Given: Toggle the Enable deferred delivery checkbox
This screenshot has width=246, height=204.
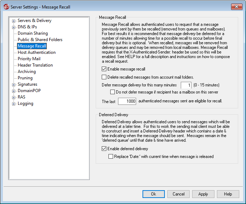Looking at the screenshot, I should coord(104,149).
